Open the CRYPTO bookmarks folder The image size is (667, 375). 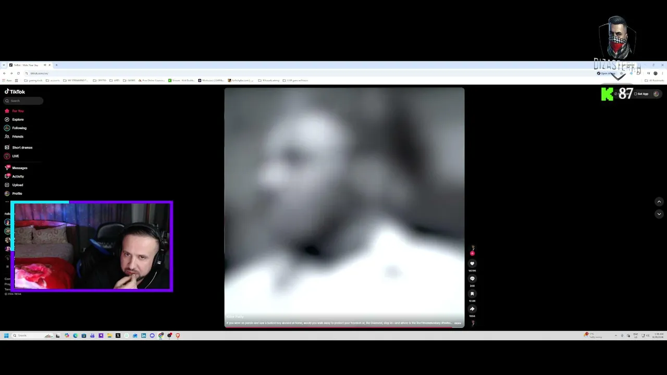tap(100, 81)
